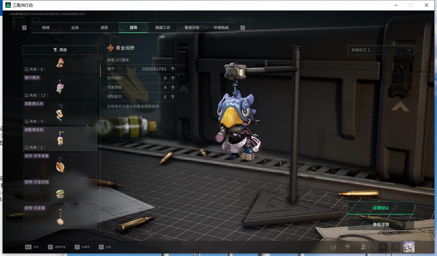Open the player avatar in the corner
437x256 pixels.
pos(409,247)
